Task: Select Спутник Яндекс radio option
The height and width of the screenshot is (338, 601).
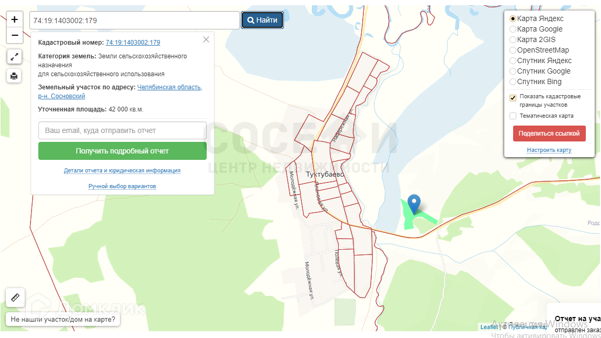Action: 513,60
